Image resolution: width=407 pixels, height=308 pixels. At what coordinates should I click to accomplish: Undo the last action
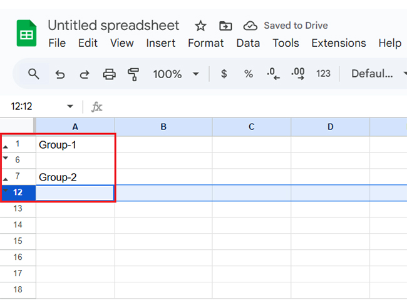tap(60, 74)
